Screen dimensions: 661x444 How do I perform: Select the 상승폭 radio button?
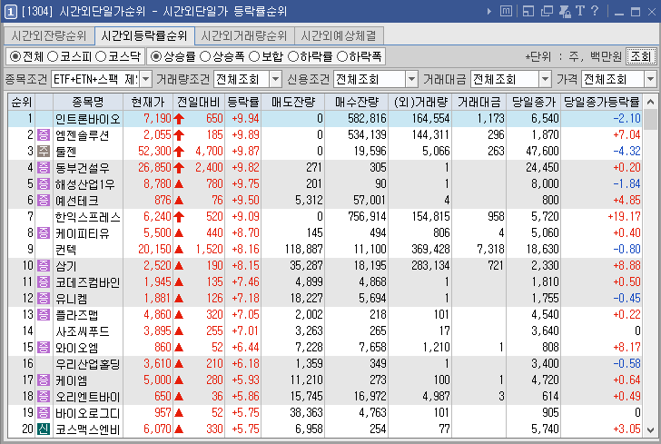[205, 56]
